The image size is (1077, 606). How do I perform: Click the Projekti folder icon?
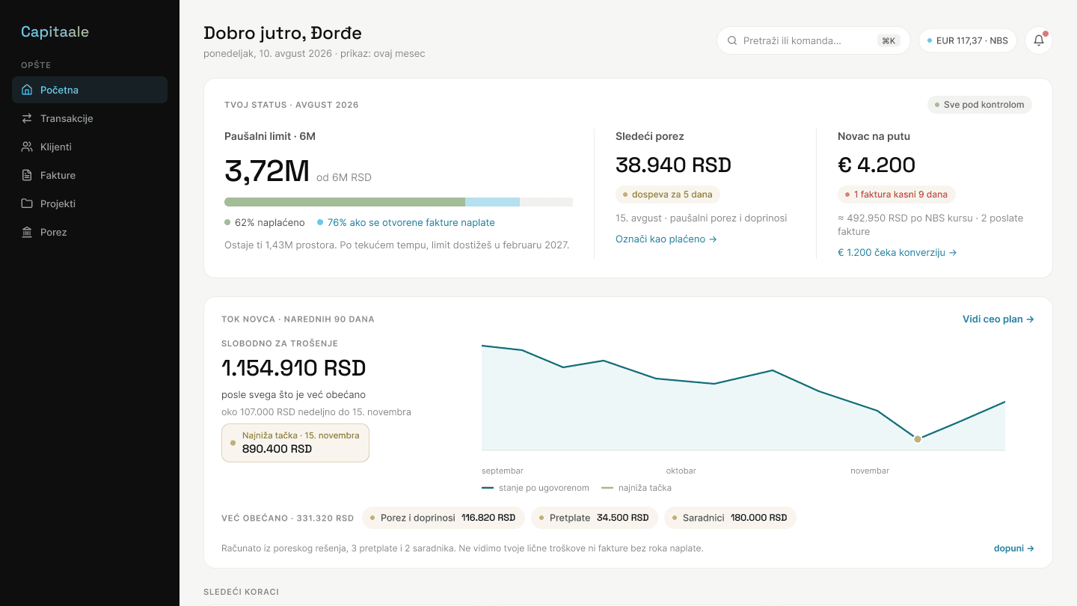coord(27,203)
